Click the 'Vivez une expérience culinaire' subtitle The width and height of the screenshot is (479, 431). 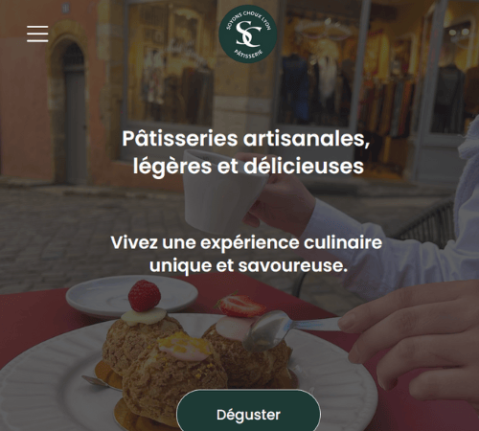pyautogui.click(x=246, y=242)
